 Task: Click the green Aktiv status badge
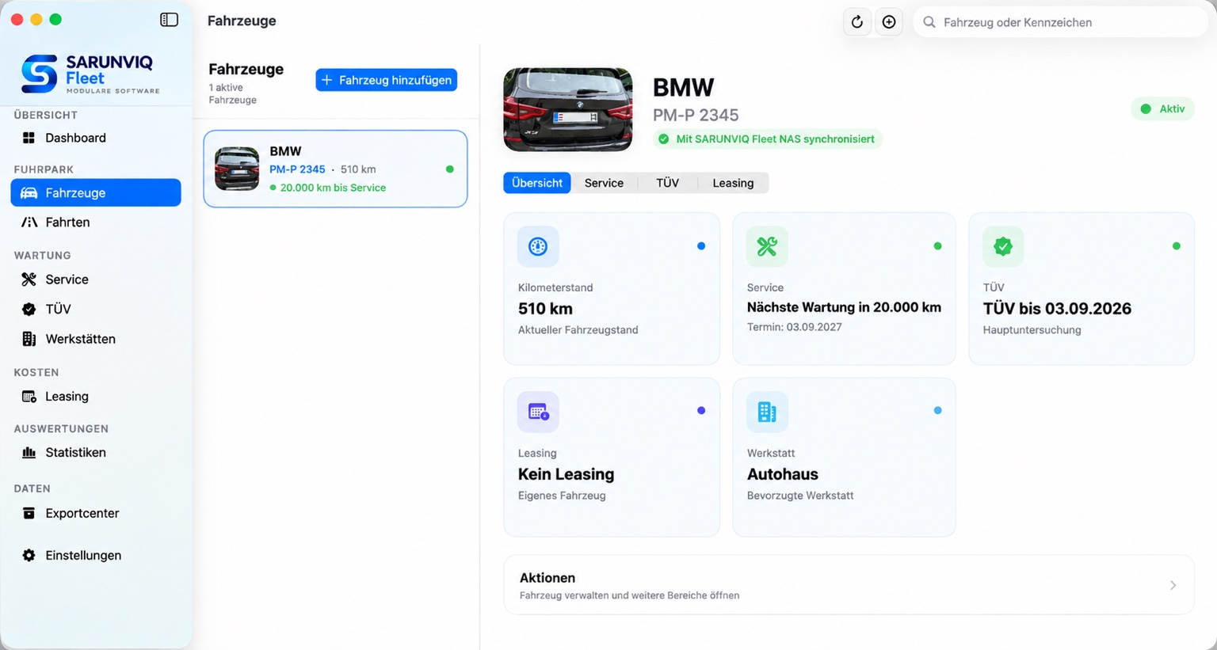(x=1162, y=109)
